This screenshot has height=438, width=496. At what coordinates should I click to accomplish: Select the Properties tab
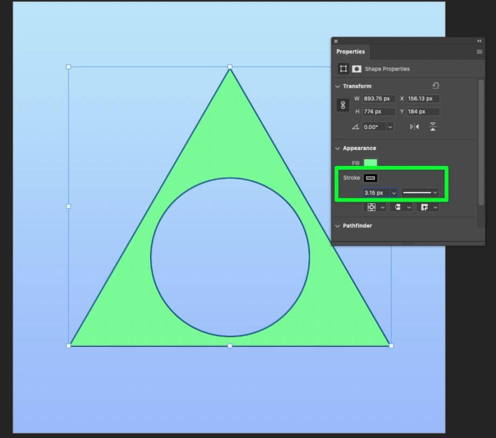350,52
